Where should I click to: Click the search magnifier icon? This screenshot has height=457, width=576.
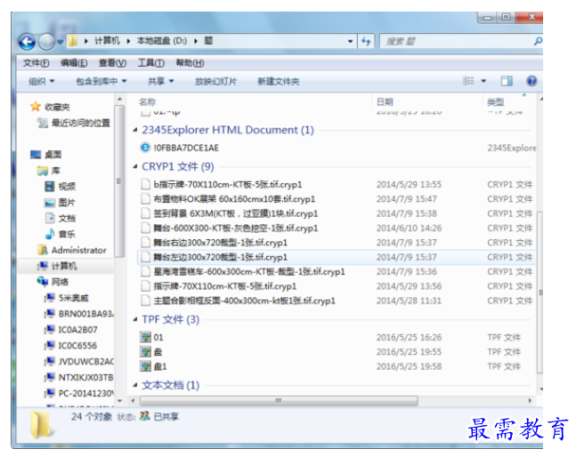(x=538, y=41)
